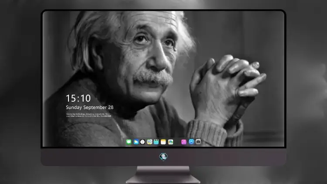Open the yellow Notes app in the dock
Screen dimensions: 327x184
pyautogui.click(x=163, y=142)
